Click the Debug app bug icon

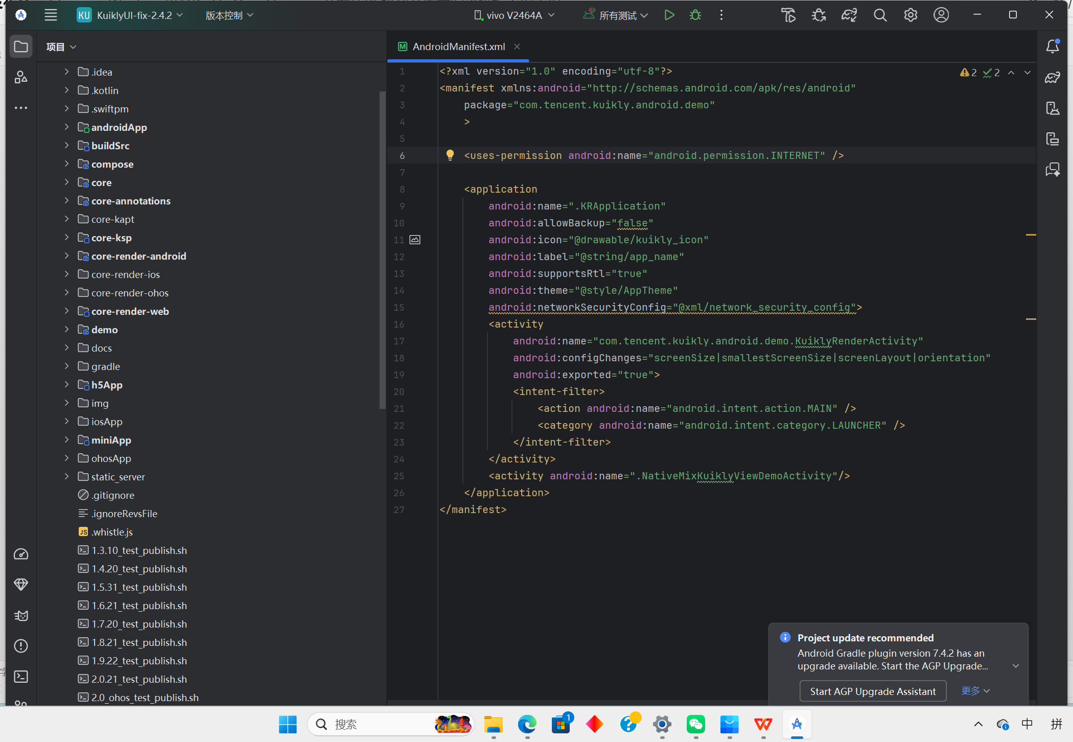point(695,15)
